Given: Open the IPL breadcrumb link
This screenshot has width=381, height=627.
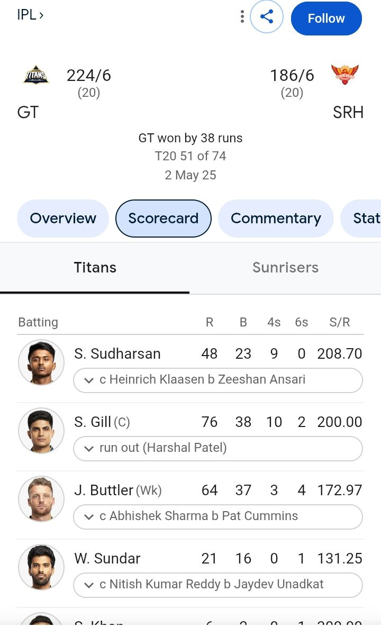Looking at the screenshot, I should click(x=30, y=15).
